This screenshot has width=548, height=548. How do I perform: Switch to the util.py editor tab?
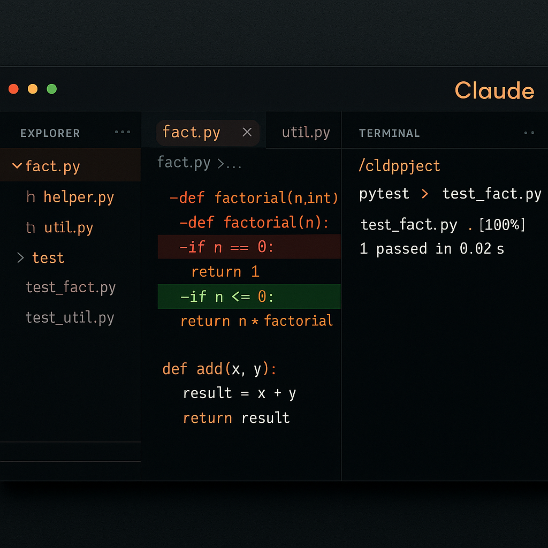306,133
